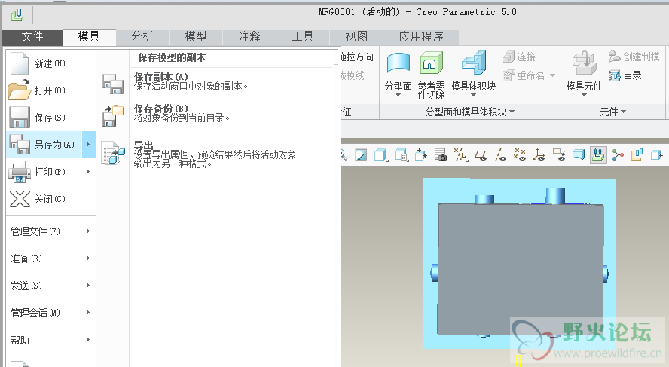Switch to the 注释 ribbon tab
This screenshot has height=367, width=669.
tap(249, 37)
